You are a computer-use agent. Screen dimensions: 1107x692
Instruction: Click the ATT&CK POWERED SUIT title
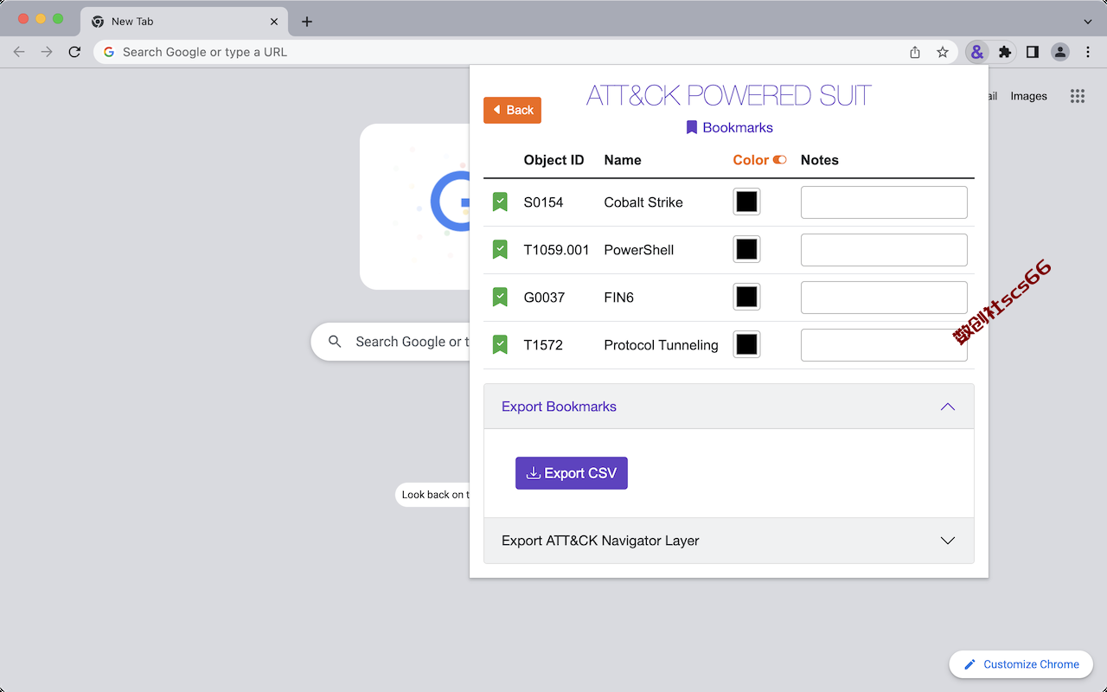tap(729, 95)
